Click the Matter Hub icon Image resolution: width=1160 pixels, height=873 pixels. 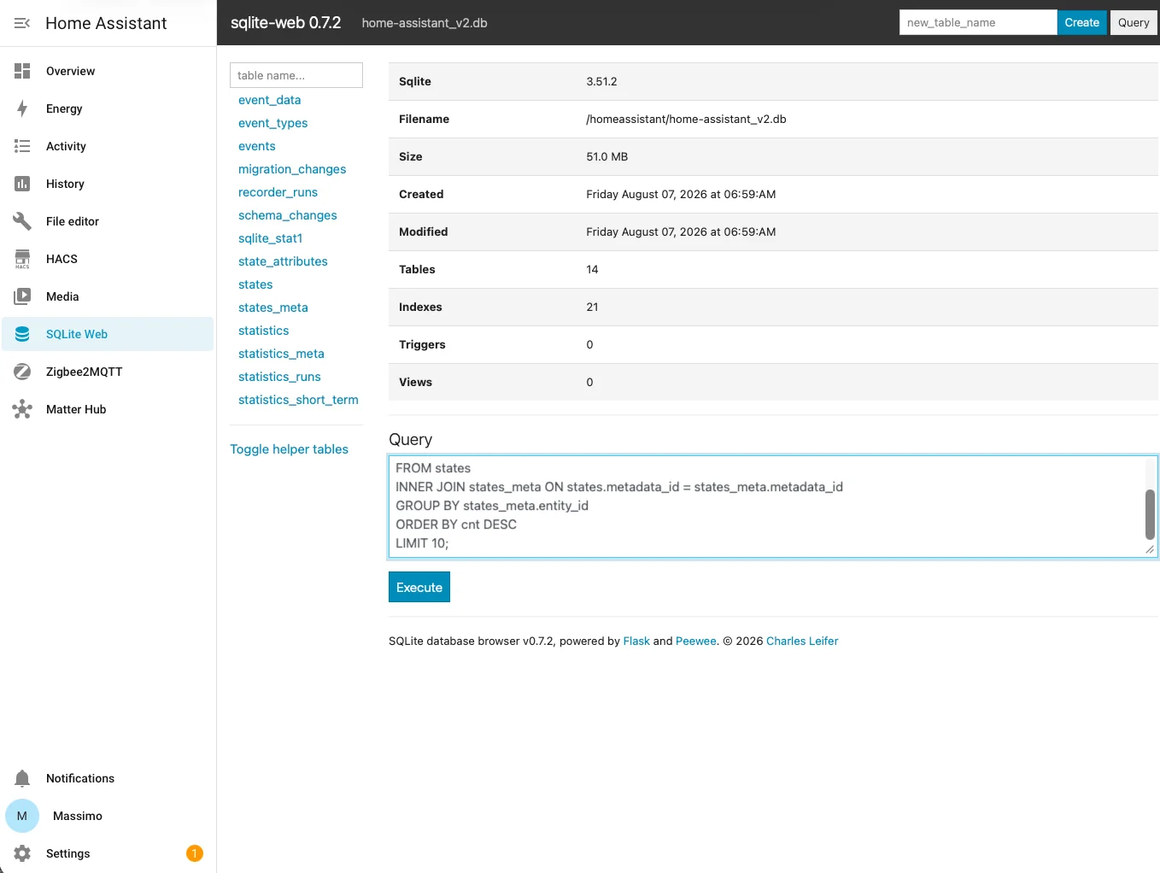point(22,409)
